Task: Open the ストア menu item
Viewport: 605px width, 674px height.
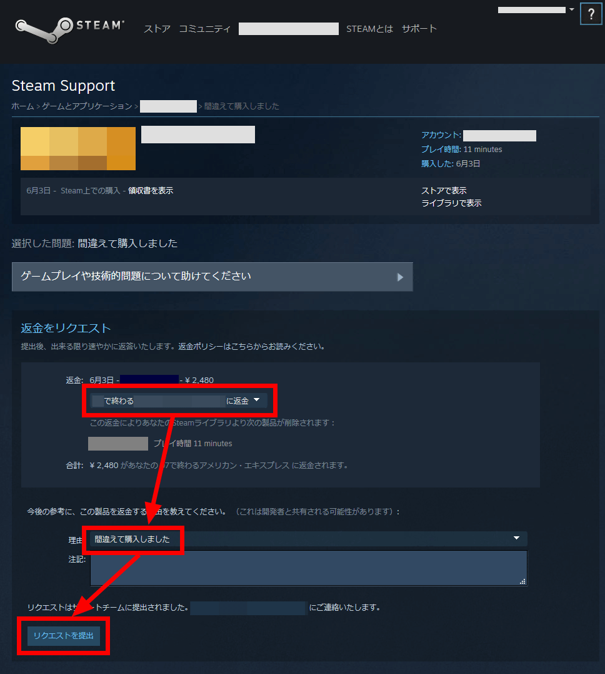Action: [x=157, y=29]
